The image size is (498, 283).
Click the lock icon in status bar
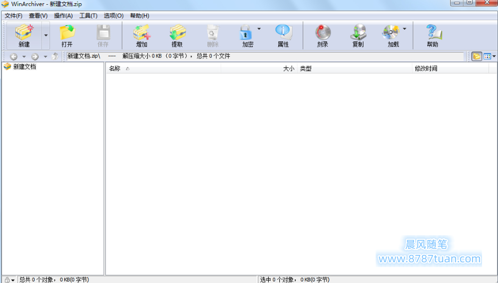7,280
